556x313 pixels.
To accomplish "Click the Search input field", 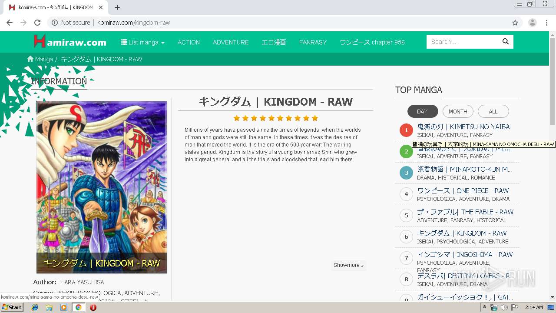I will click(x=463, y=42).
